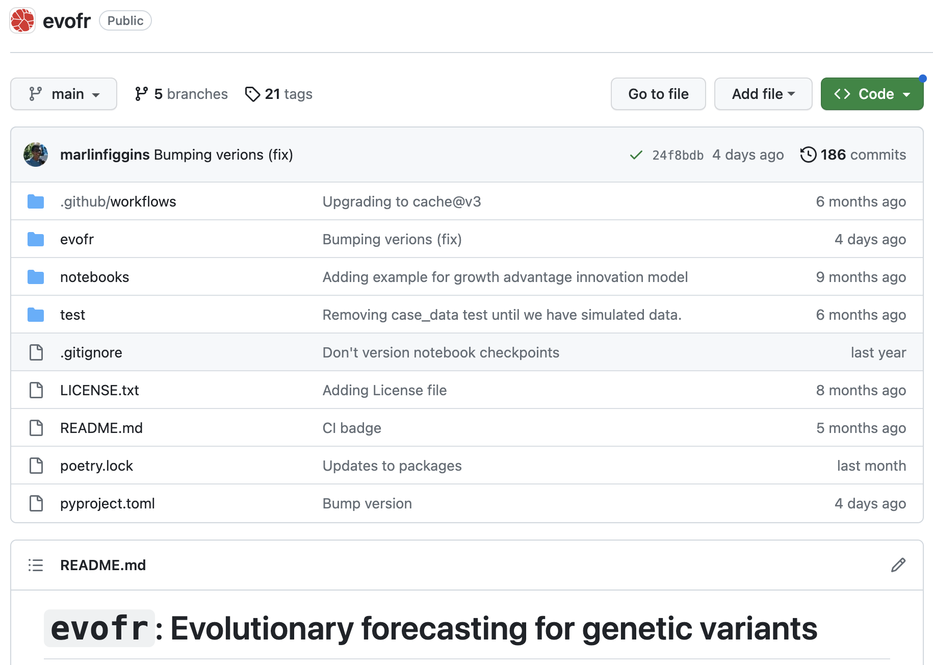Expand the Add file dropdown
The height and width of the screenshot is (665, 933).
(x=763, y=94)
